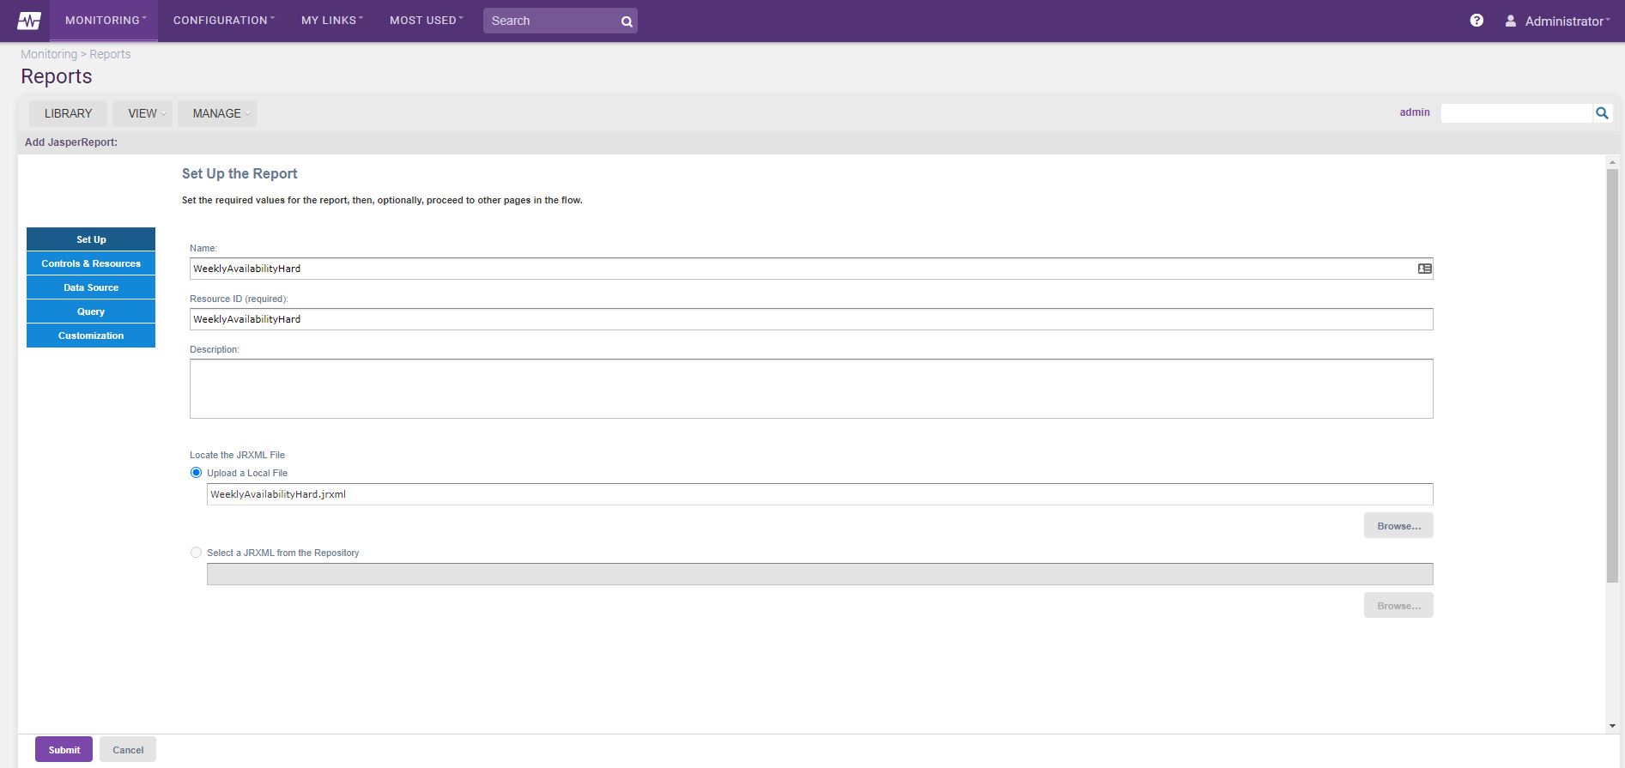The image size is (1625, 768).
Task: Select the Set Up step
Action: 91,239
